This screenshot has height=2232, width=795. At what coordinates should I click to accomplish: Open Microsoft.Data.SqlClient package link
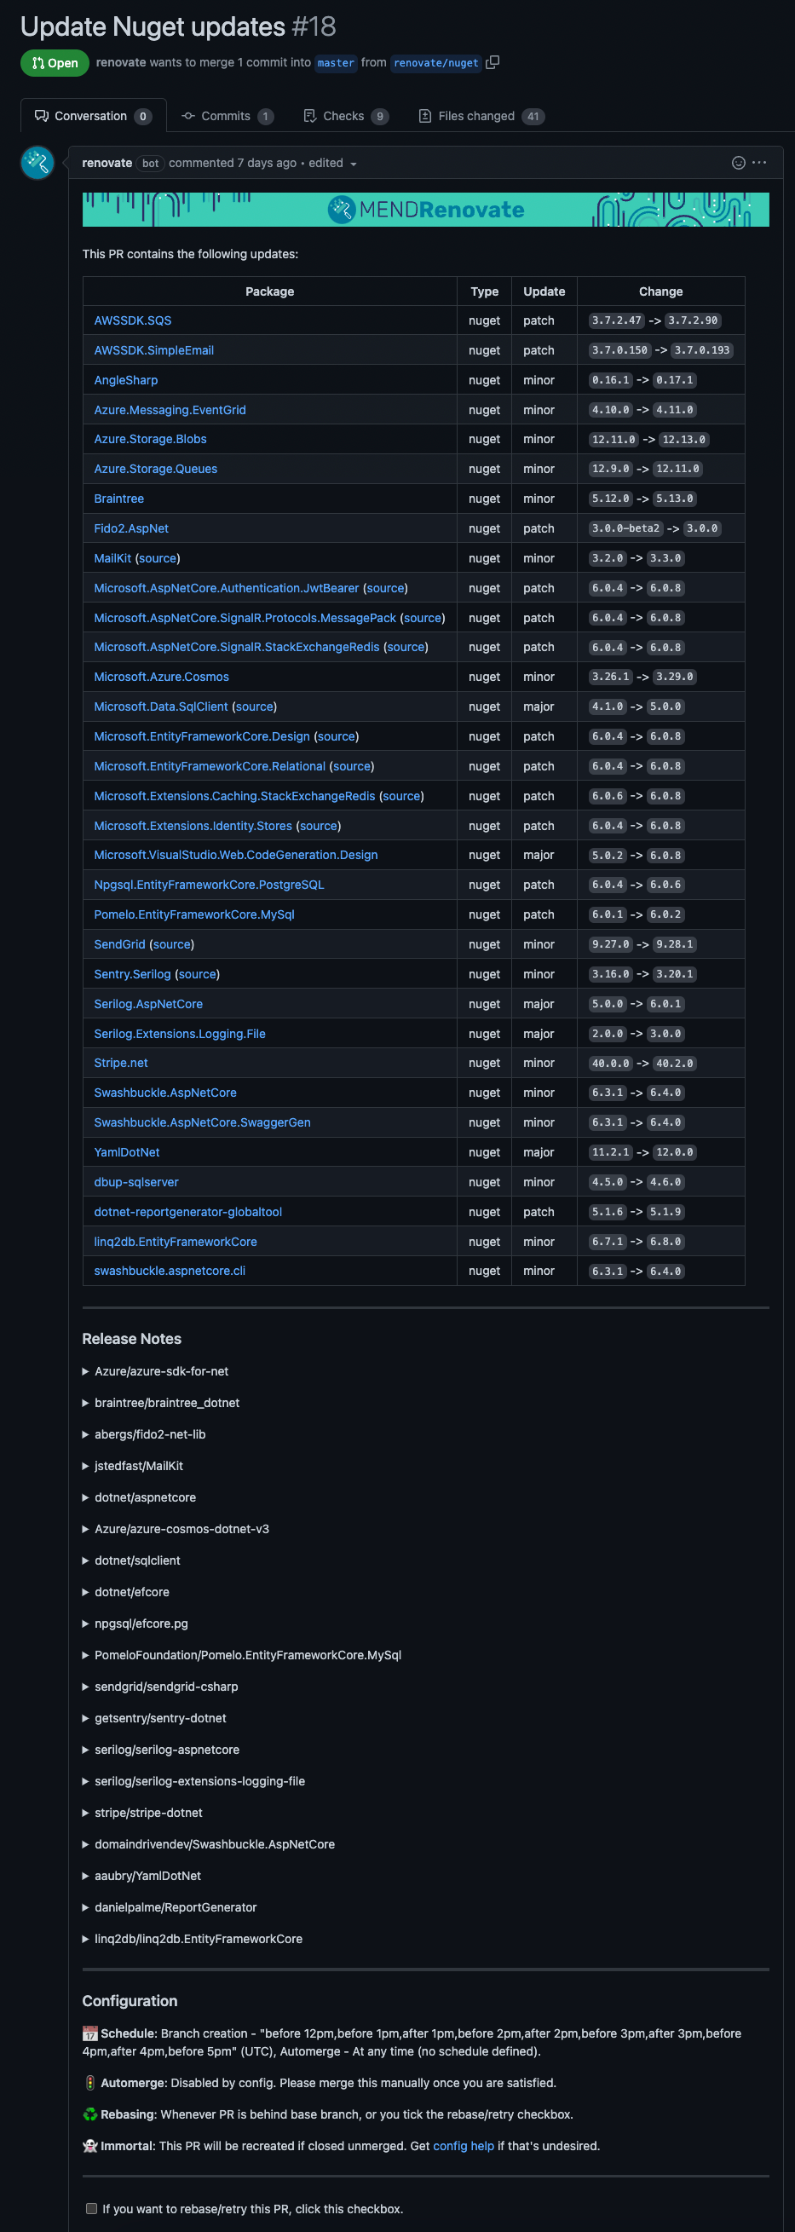(161, 707)
